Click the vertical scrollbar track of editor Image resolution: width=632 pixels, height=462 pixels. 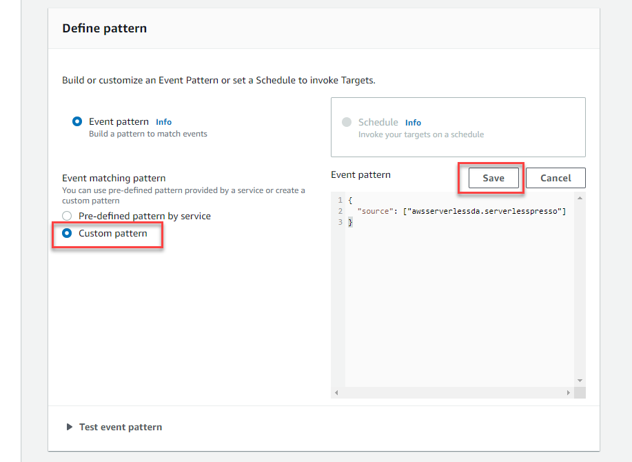coord(580,289)
